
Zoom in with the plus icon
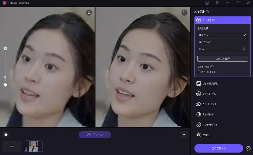5,48
